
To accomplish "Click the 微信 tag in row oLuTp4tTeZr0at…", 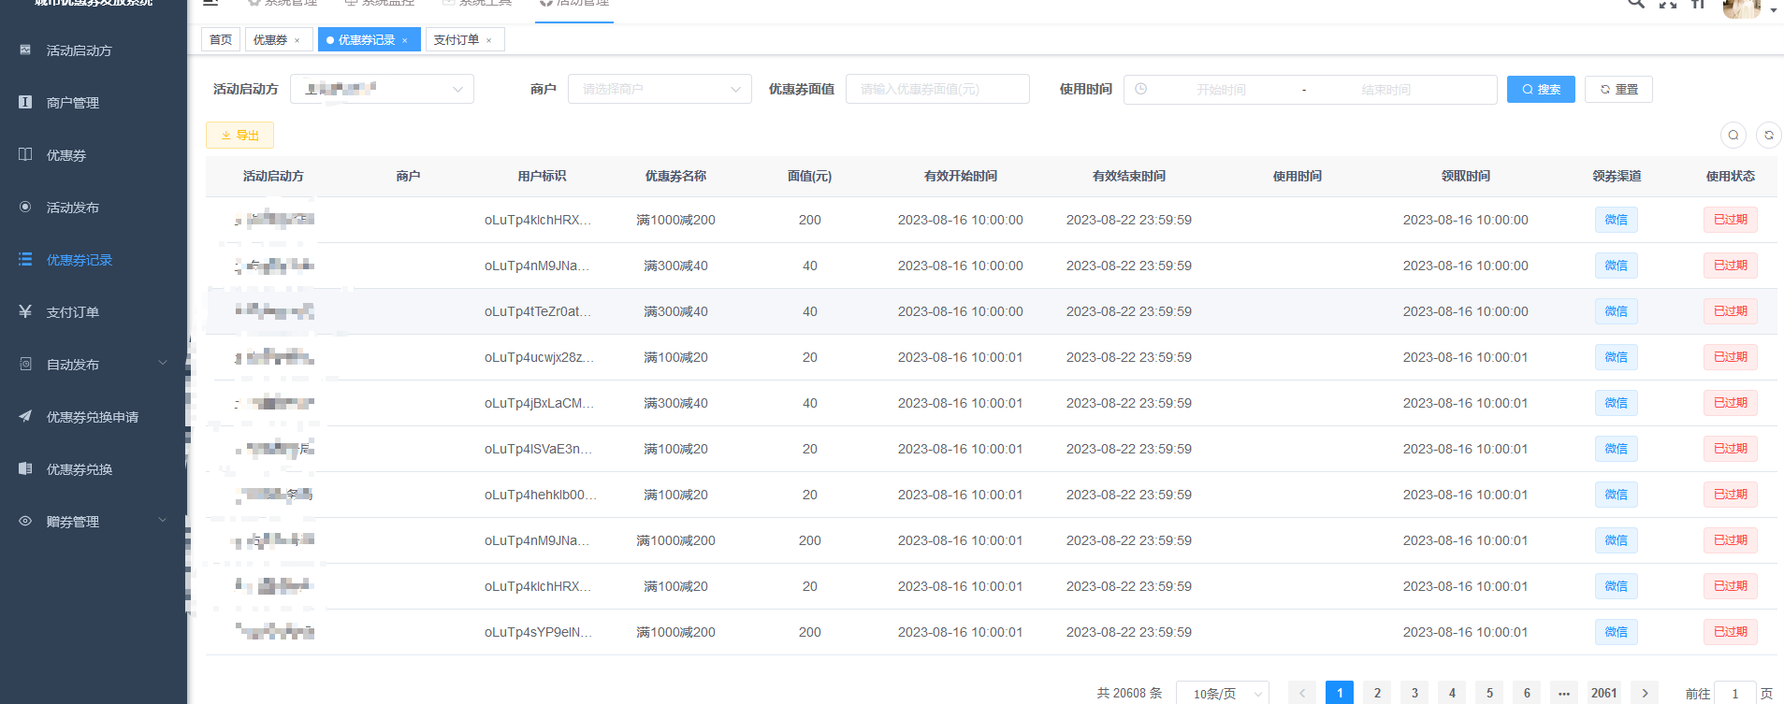I will [1617, 311].
